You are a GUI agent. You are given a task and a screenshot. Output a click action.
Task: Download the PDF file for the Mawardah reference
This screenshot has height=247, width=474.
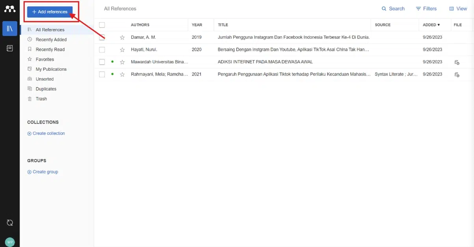click(x=457, y=62)
